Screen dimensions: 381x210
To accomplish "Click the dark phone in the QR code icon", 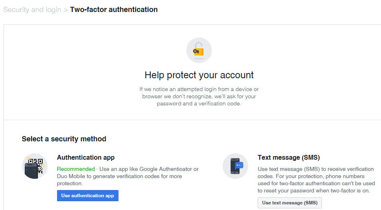I will click(x=31, y=171).
